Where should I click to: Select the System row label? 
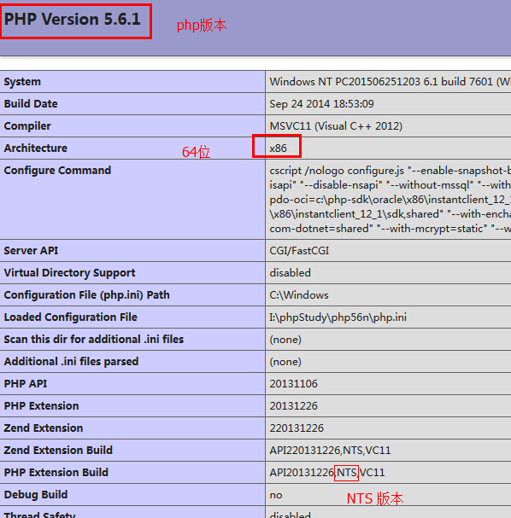(x=22, y=82)
